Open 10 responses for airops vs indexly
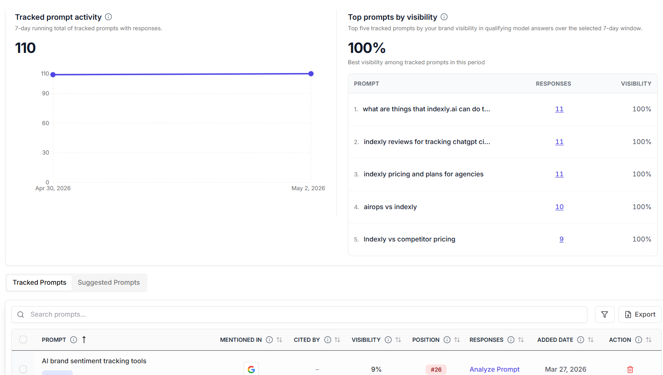This screenshot has width=663, height=375. click(x=559, y=207)
